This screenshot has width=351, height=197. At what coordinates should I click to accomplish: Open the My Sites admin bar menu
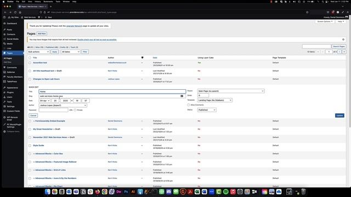(x=13, y=17)
